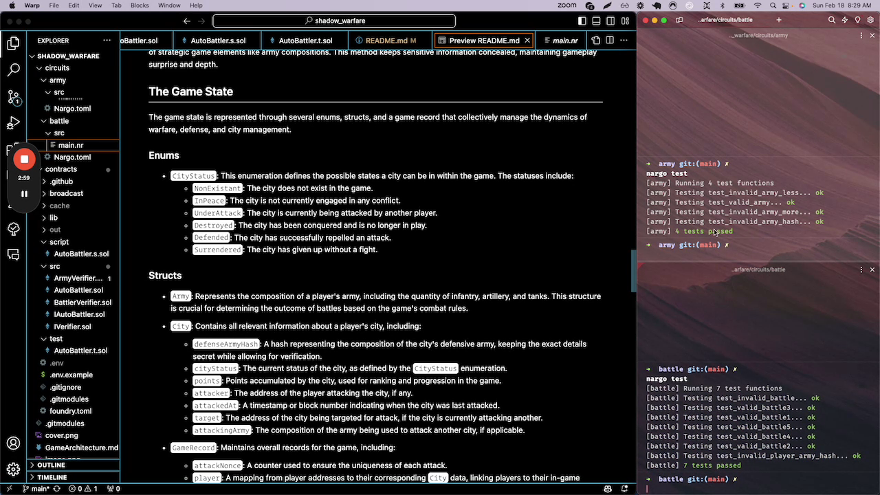Open the Run and Debug view
880x495 pixels.
[13, 124]
